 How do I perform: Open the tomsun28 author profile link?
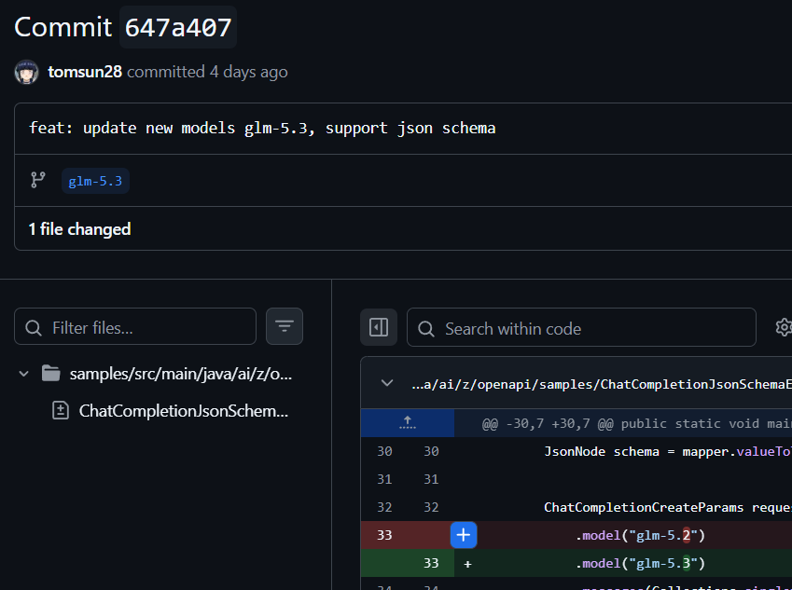(85, 72)
